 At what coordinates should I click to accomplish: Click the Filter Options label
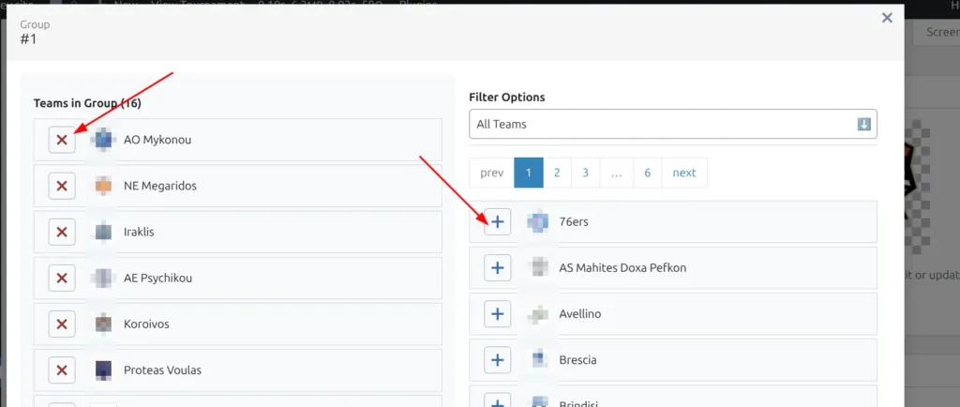(507, 97)
